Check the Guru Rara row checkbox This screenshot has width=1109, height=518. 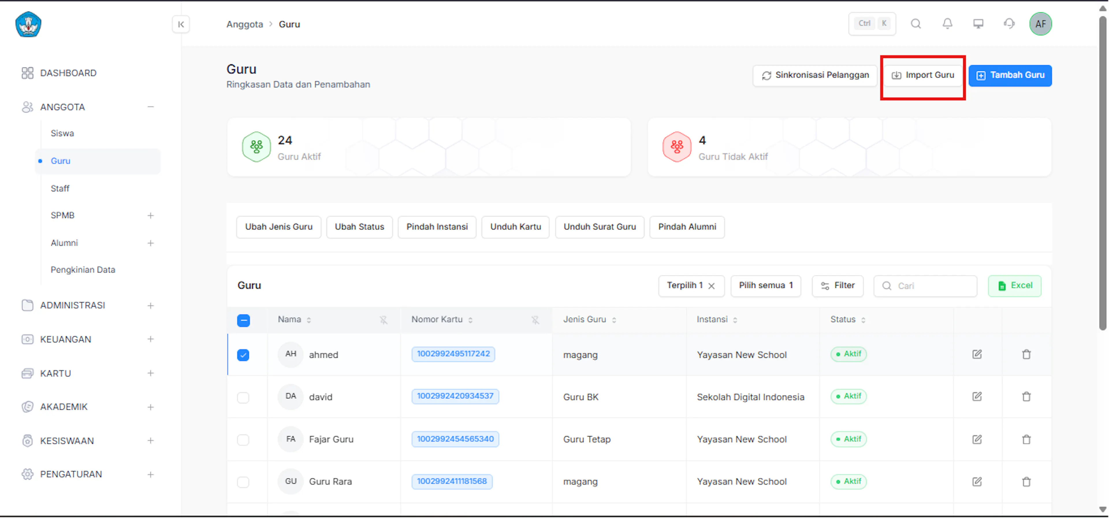pos(243,482)
